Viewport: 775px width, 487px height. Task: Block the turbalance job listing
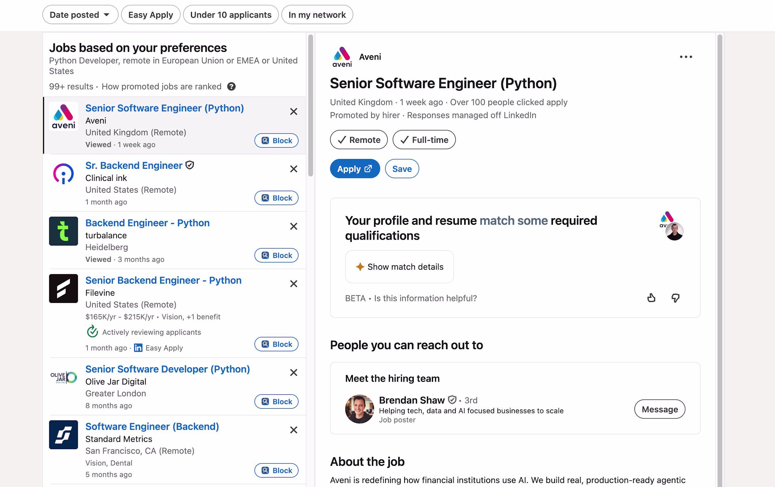(276, 255)
